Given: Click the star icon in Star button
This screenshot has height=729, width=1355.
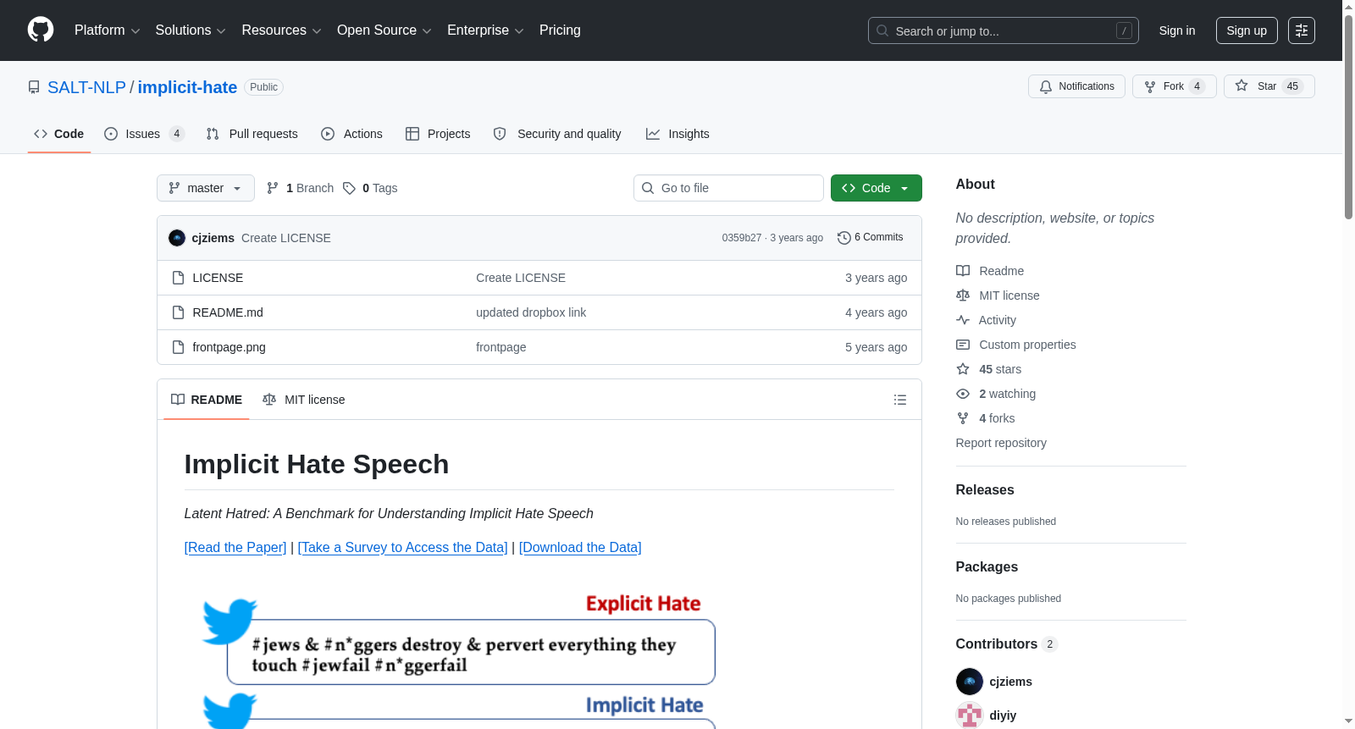Looking at the screenshot, I should pos(1242,86).
